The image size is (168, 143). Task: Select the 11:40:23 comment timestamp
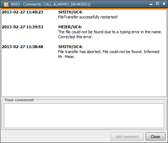23,12
